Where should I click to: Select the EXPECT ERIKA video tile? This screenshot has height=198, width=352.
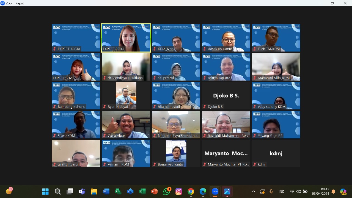point(126,38)
